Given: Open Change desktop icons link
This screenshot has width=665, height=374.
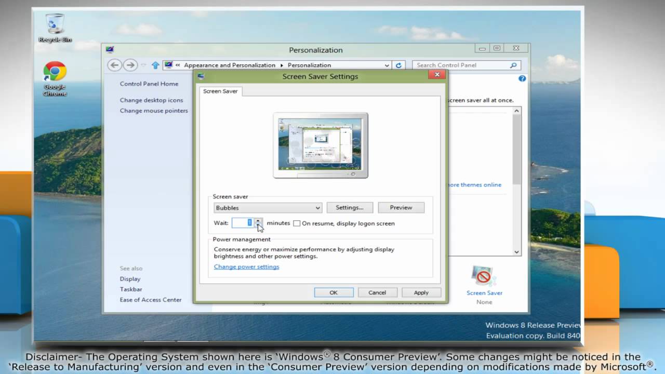Looking at the screenshot, I should [152, 100].
